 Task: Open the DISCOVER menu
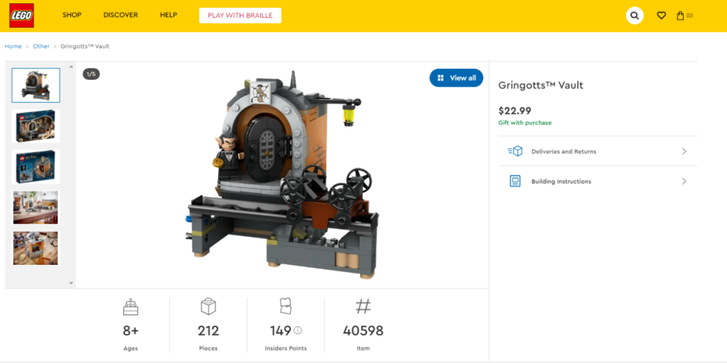coord(120,15)
